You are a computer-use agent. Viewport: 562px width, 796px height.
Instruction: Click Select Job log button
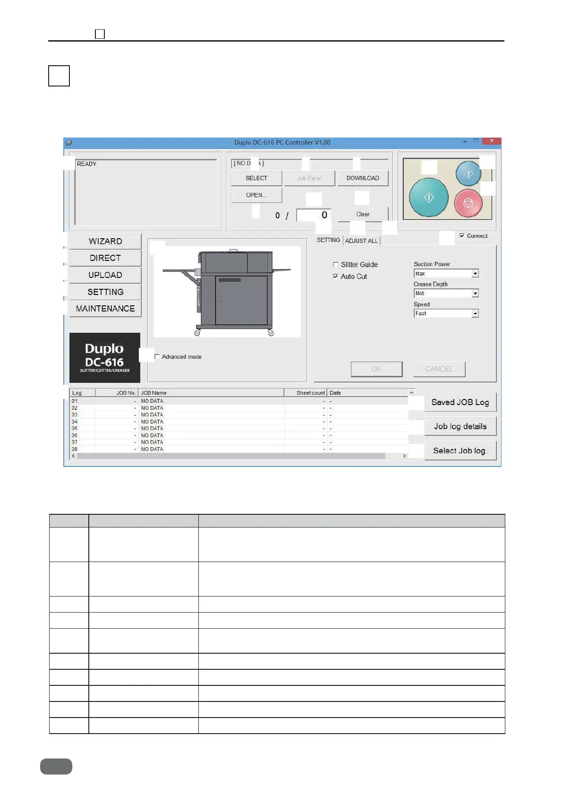[460, 451]
